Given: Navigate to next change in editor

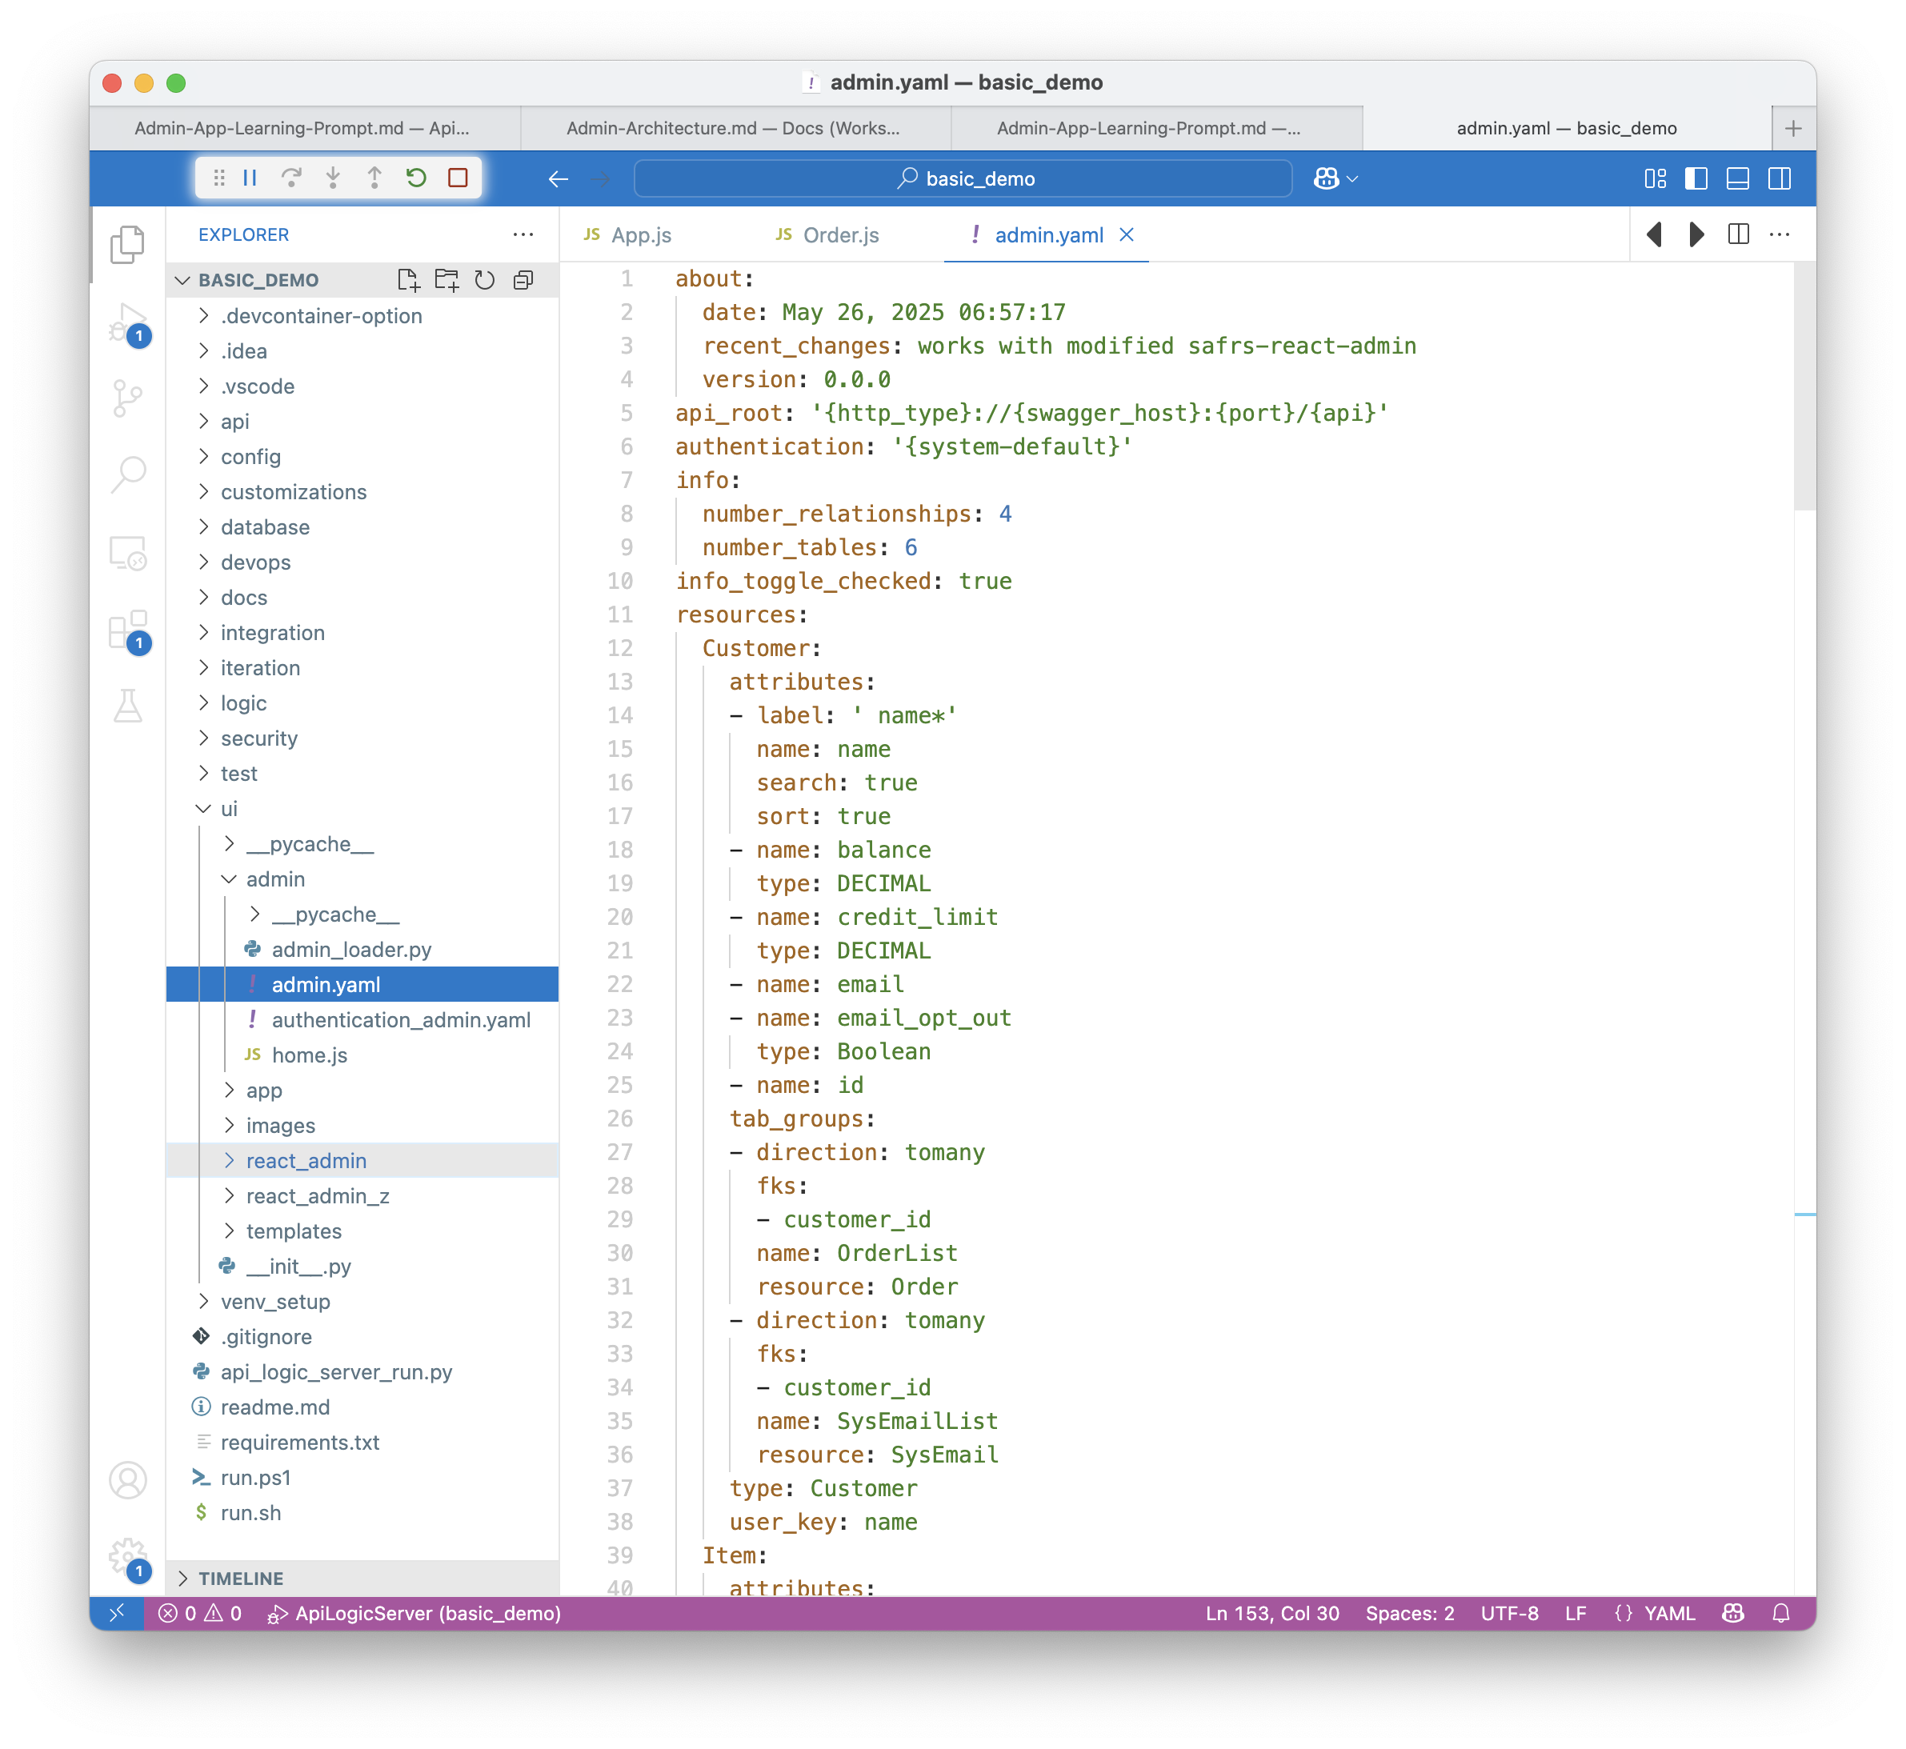Looking at the screenshot, I should [1697, 234].
